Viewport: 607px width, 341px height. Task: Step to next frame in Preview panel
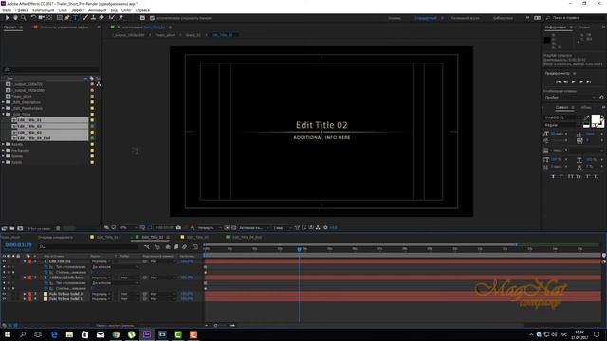(x=580, y=82)
